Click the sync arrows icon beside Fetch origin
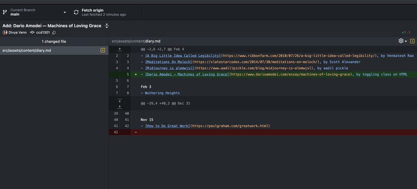Image resolution: width=417 pixels, height=189 pixels. click(x=76, y=12)
